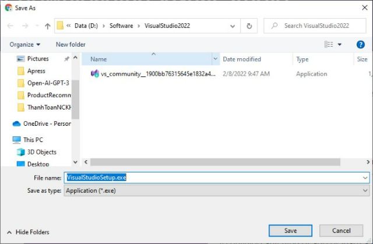Expand the address bar history dropdown
373x244 pixels.
[233, 26]
